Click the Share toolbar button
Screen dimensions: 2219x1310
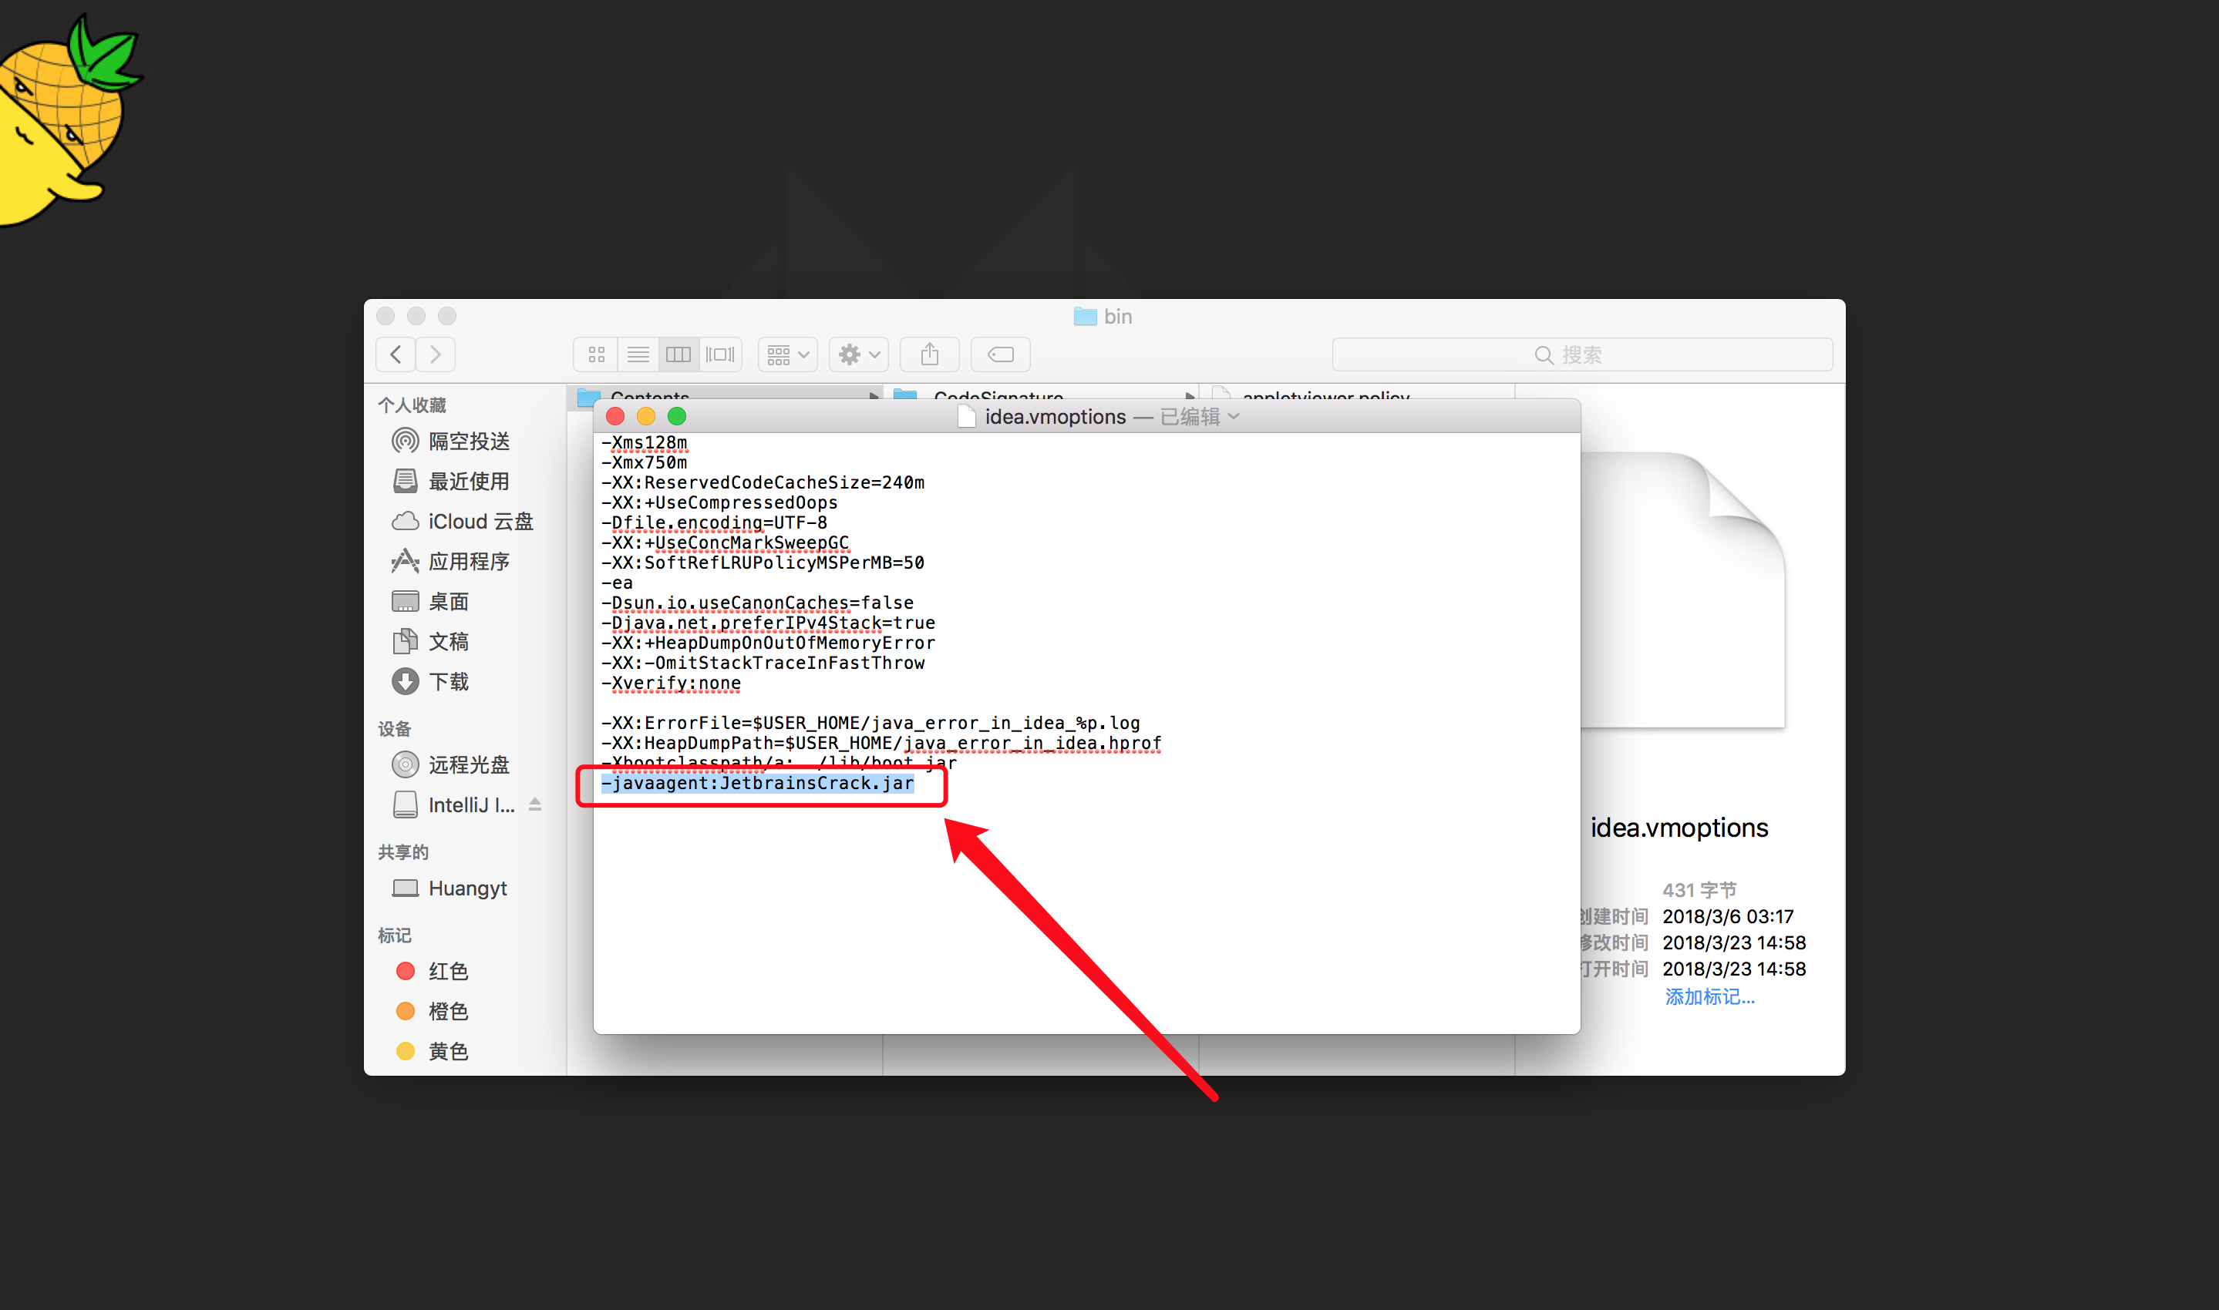[929, 355]
